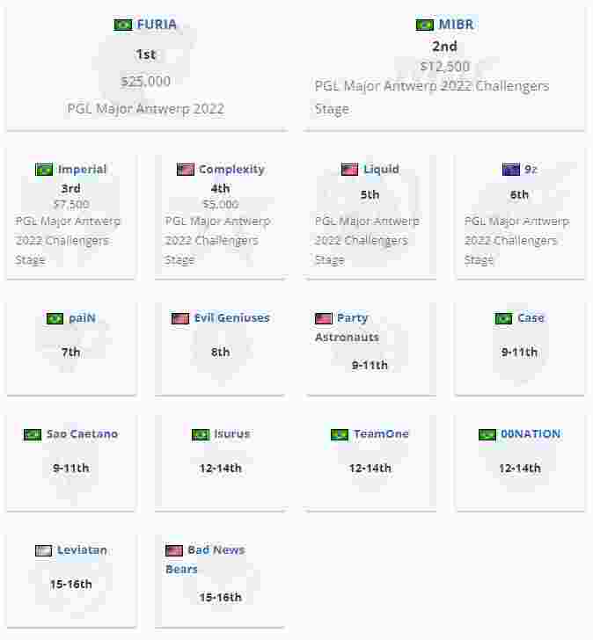Click the US flag beside Bad News Bears
Viewport: 593px width, 640px height.
point(174,550)
